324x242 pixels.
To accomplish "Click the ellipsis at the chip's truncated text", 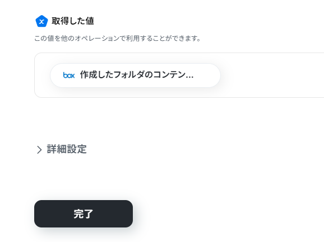I will tap(189, 77).
